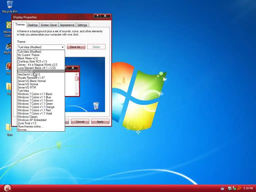Image resolution: width=256 pixels, height=192 pixels.
Task: Select Windows 7 Colors v1.1 Green
Action: click(41, 104)
